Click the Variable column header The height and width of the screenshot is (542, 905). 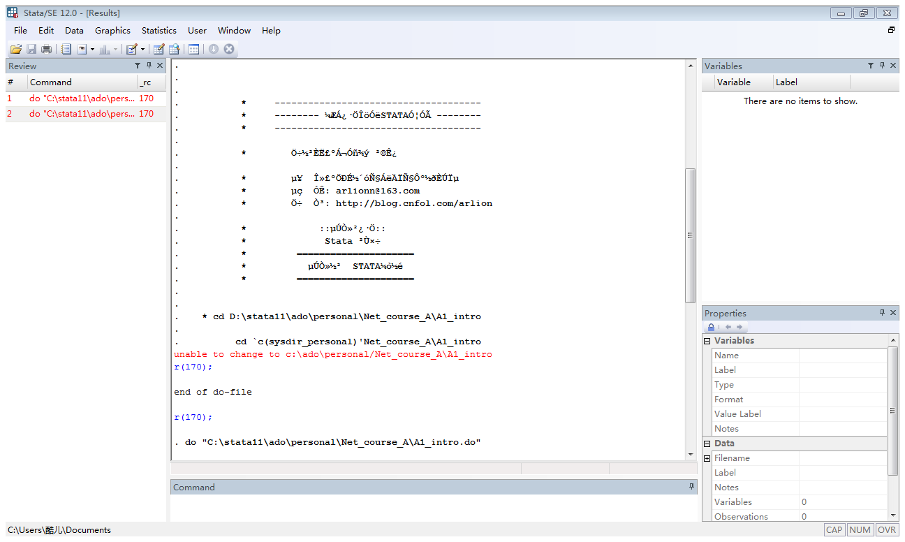(743, 82)
